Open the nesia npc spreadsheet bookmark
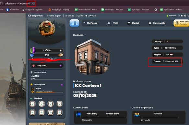 (x=113, y=10)
